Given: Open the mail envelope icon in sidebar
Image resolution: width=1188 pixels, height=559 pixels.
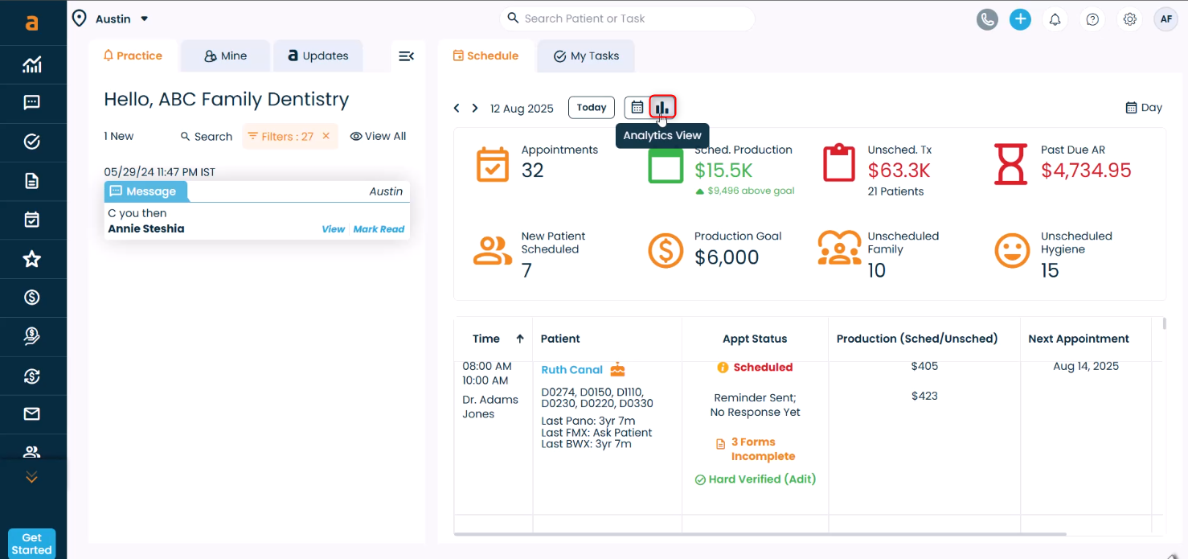Looking at the screenshot, I should (32, 414).
